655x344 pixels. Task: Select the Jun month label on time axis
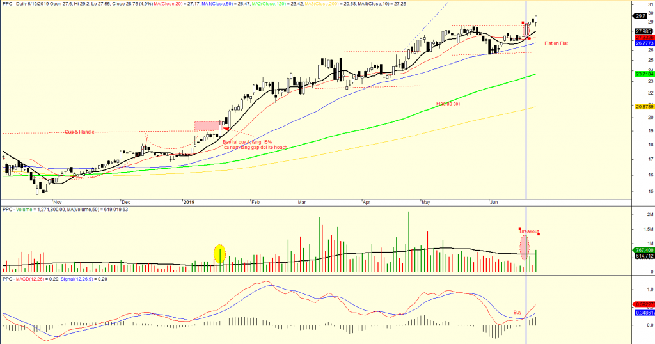click(x=493, y=203)
